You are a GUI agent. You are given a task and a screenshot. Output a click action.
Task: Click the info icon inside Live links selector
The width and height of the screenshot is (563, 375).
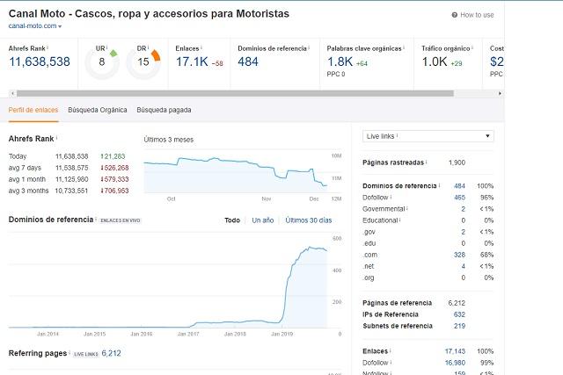397,135
